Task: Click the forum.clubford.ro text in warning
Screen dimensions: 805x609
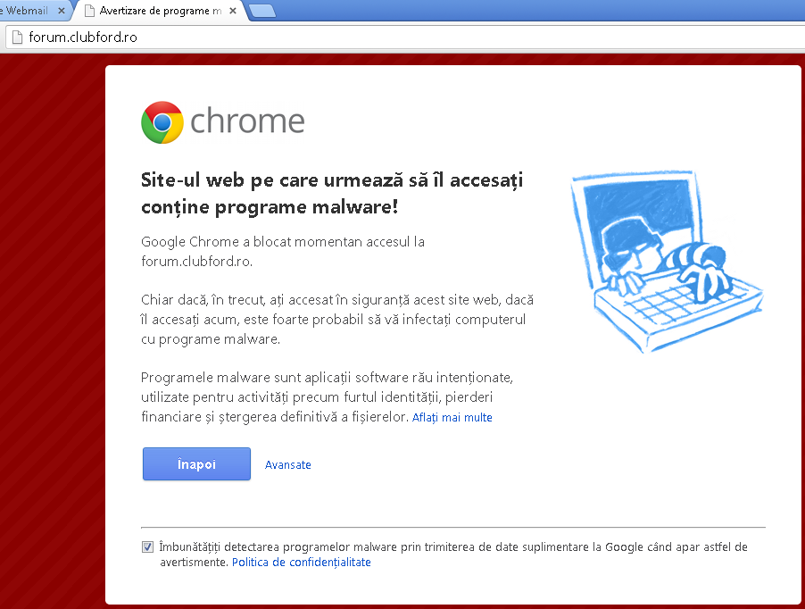Action: click(x=196, y=262)
